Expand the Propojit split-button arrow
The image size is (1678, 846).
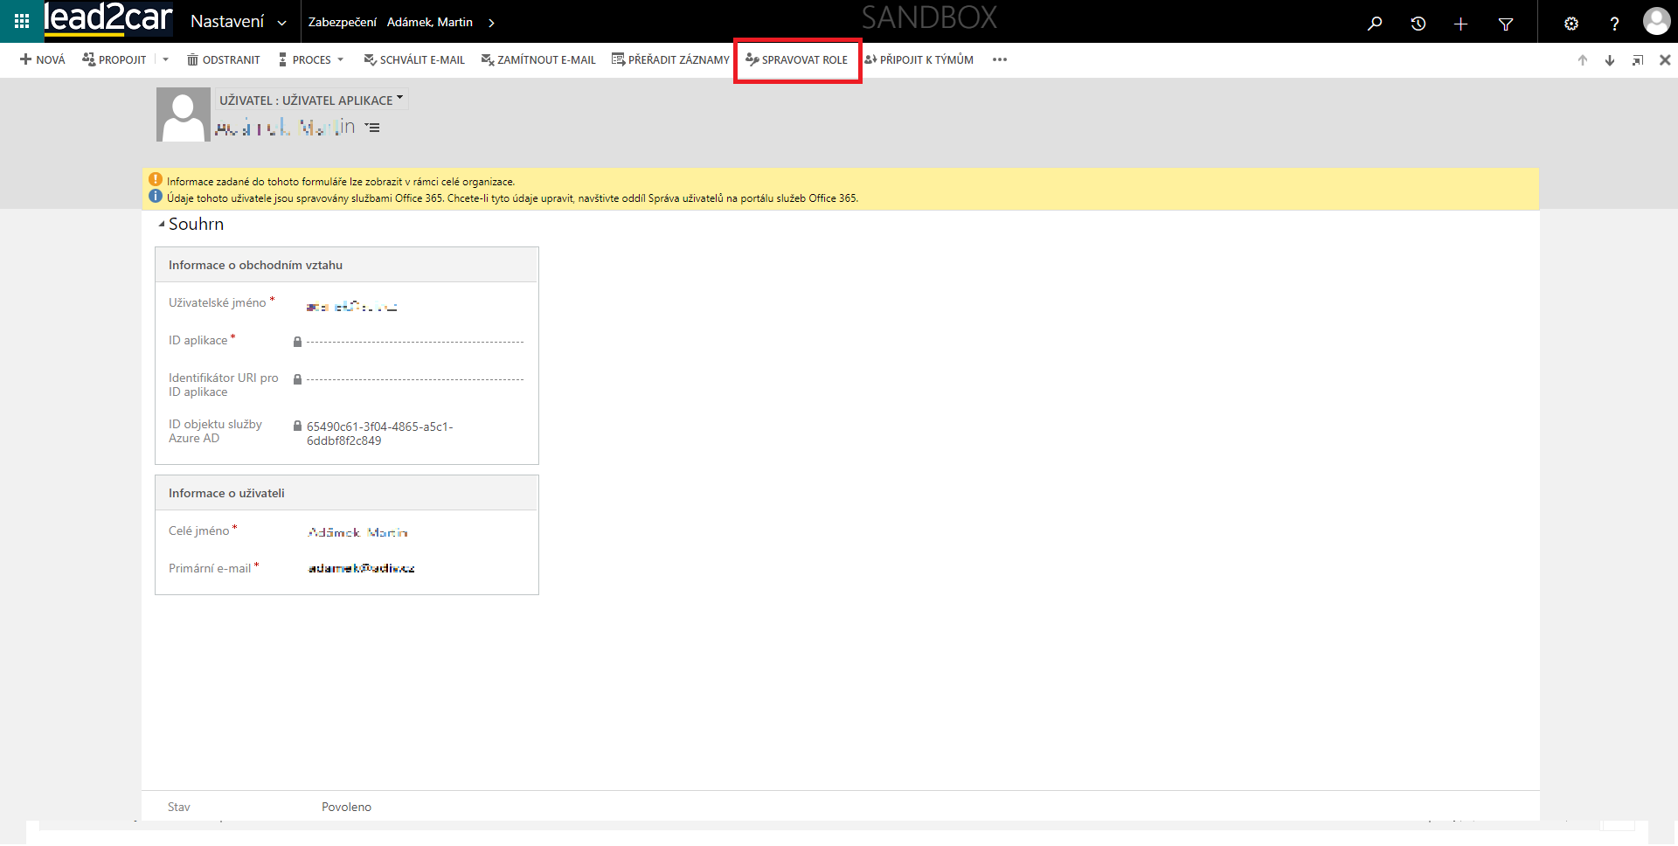coord(165,59)
